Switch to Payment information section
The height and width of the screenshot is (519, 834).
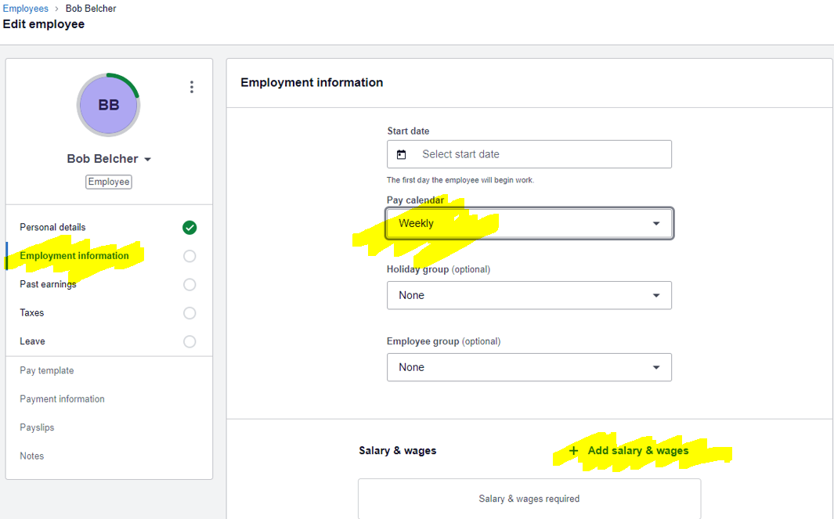click(62, 399)
